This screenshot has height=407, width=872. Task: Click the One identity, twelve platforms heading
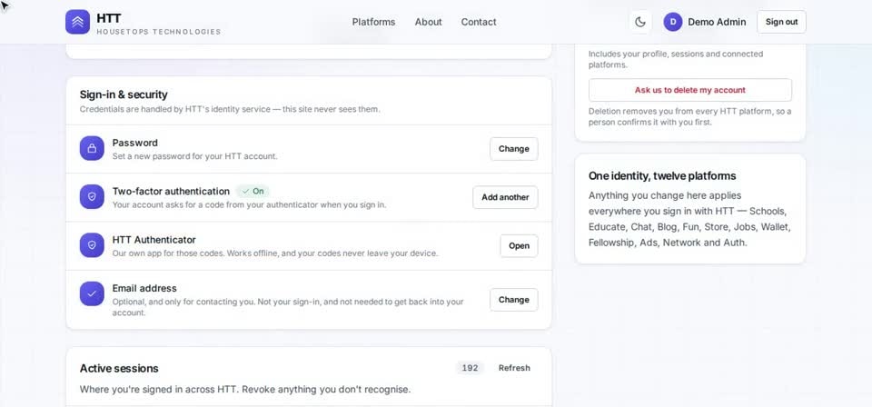[x=662, y=175]
